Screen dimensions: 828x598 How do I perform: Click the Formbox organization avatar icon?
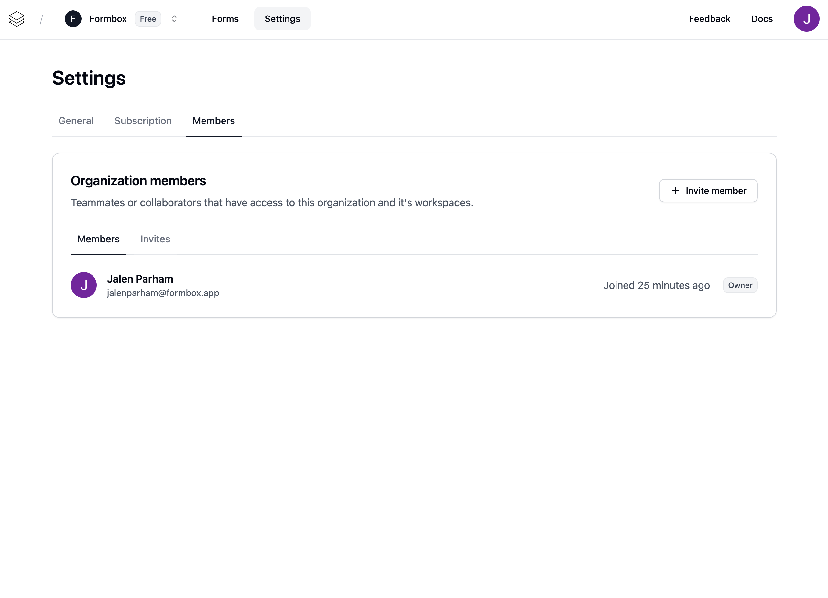coord(73,19)
